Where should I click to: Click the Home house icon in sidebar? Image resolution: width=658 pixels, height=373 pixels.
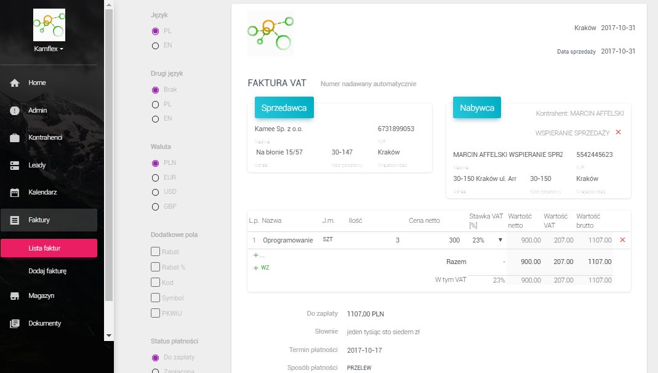15,83
